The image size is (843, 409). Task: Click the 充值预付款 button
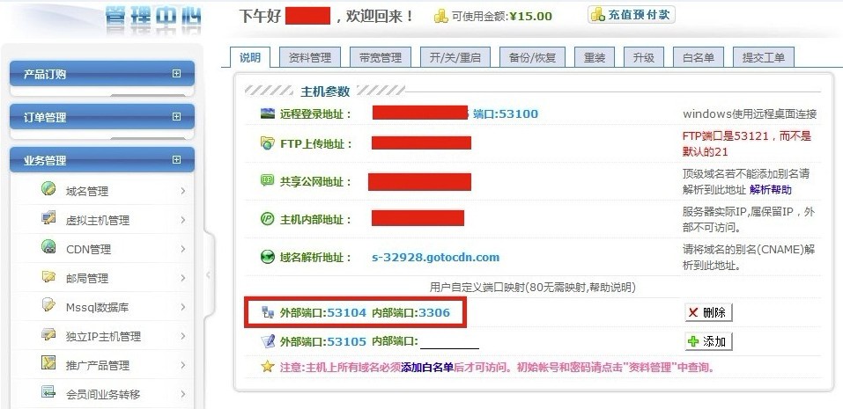click(x=632, y=15)
